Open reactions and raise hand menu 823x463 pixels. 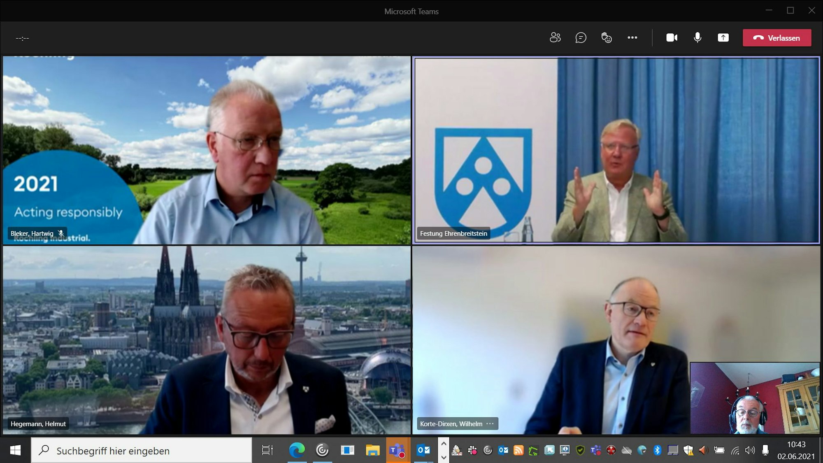[x=606, y=37]
